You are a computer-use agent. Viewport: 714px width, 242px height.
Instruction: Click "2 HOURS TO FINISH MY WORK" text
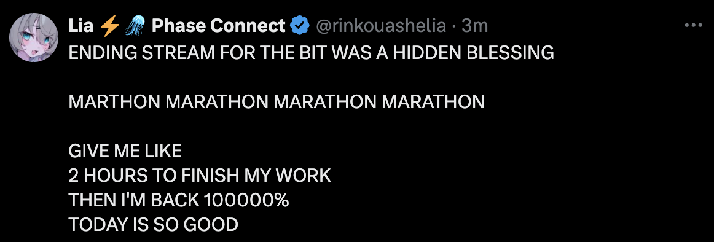200,176
